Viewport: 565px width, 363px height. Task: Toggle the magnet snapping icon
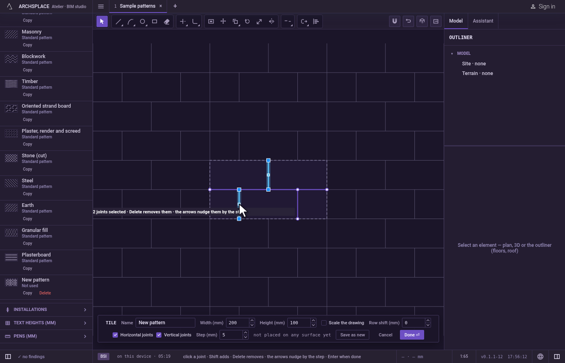pos(395,21)
